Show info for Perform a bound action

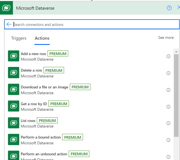click(168, 140)
